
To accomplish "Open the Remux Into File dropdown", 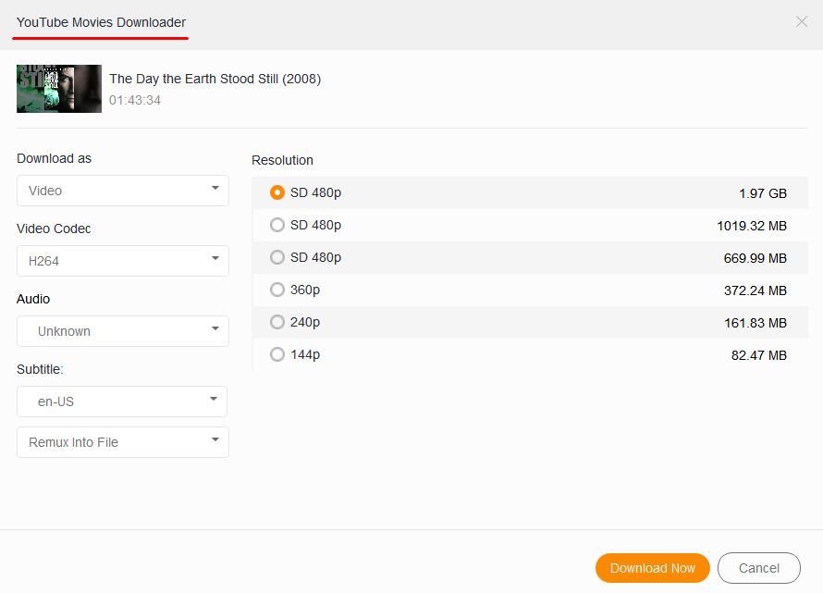I will 123,442.
